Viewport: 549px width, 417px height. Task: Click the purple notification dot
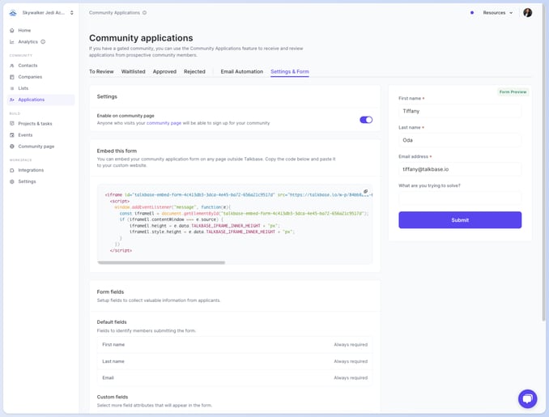point(472,13)
